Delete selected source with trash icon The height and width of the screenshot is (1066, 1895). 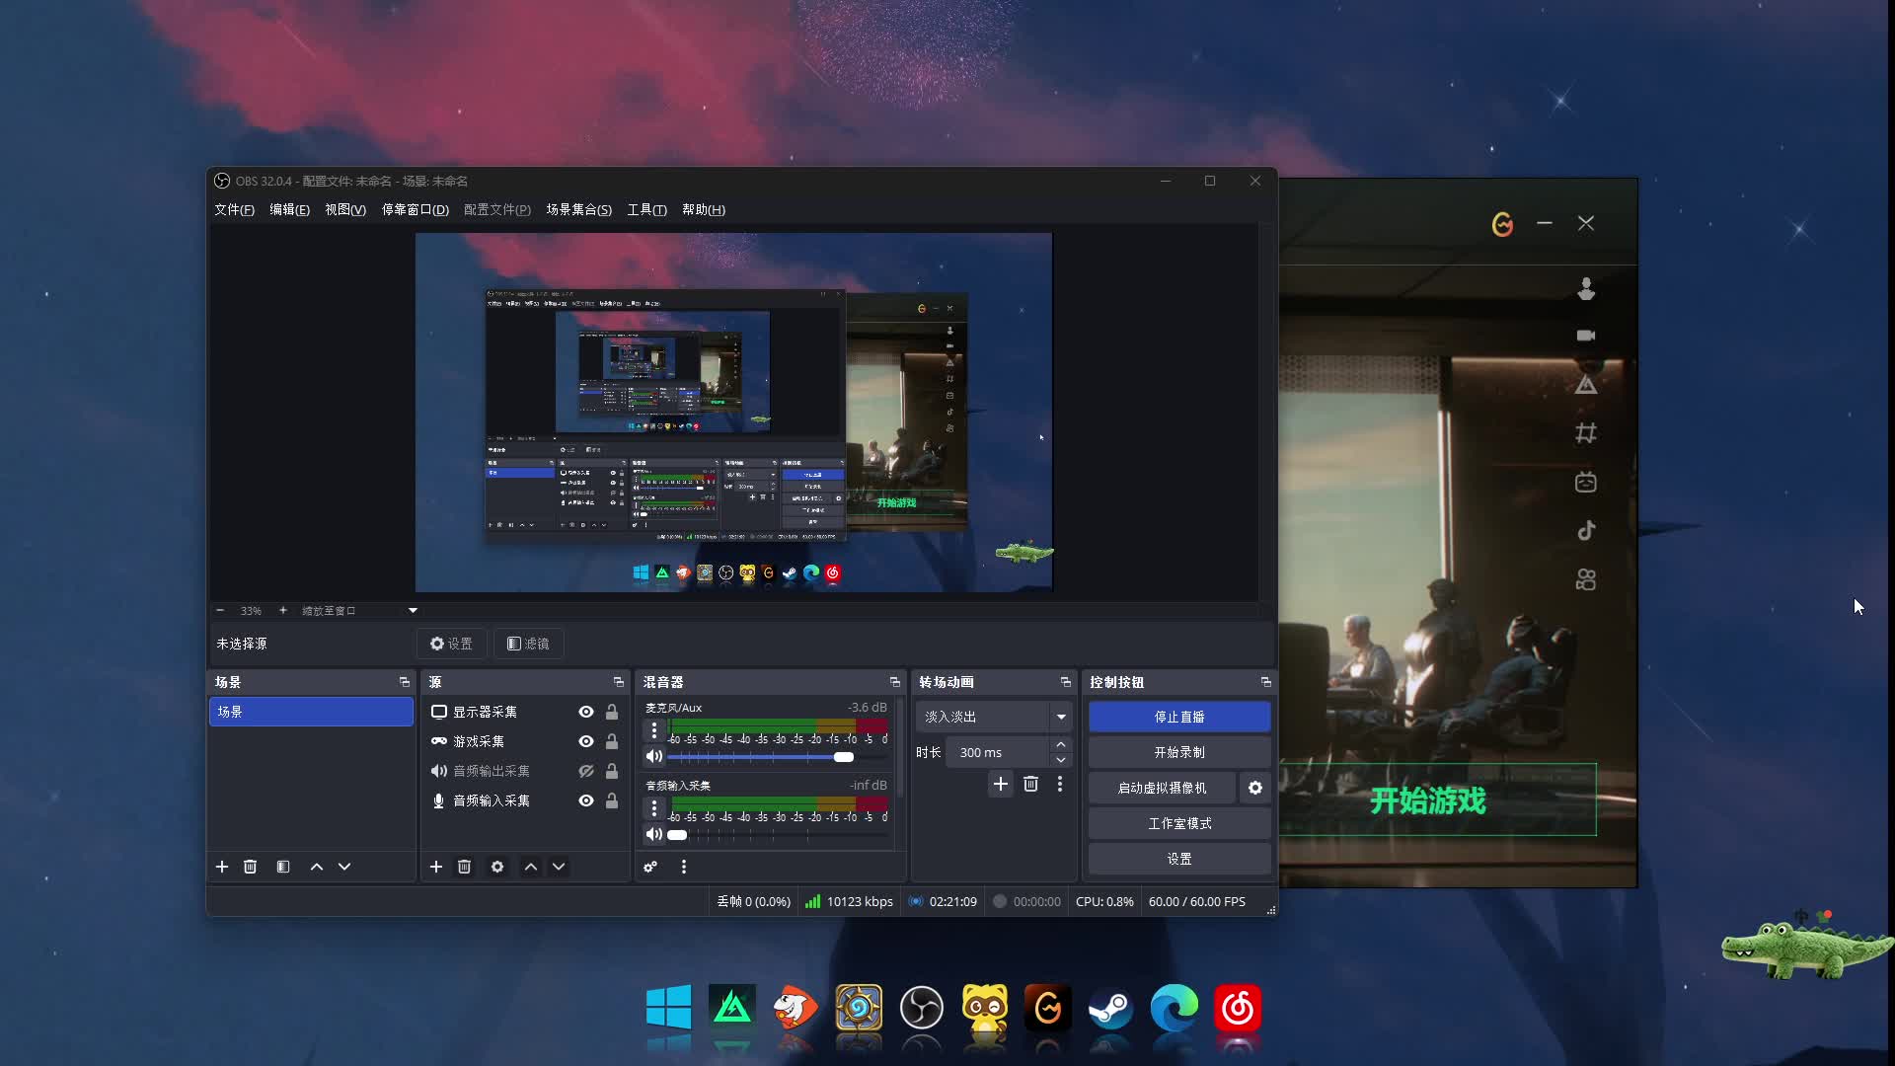[x=464, y=867]
